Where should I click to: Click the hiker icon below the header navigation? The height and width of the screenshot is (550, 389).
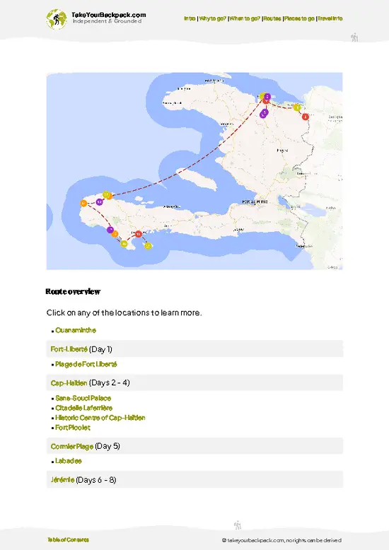pos(354,37)
